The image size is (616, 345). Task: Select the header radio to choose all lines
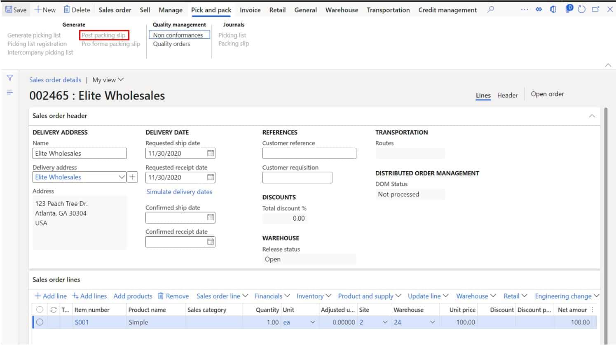(x=40, y=310)
